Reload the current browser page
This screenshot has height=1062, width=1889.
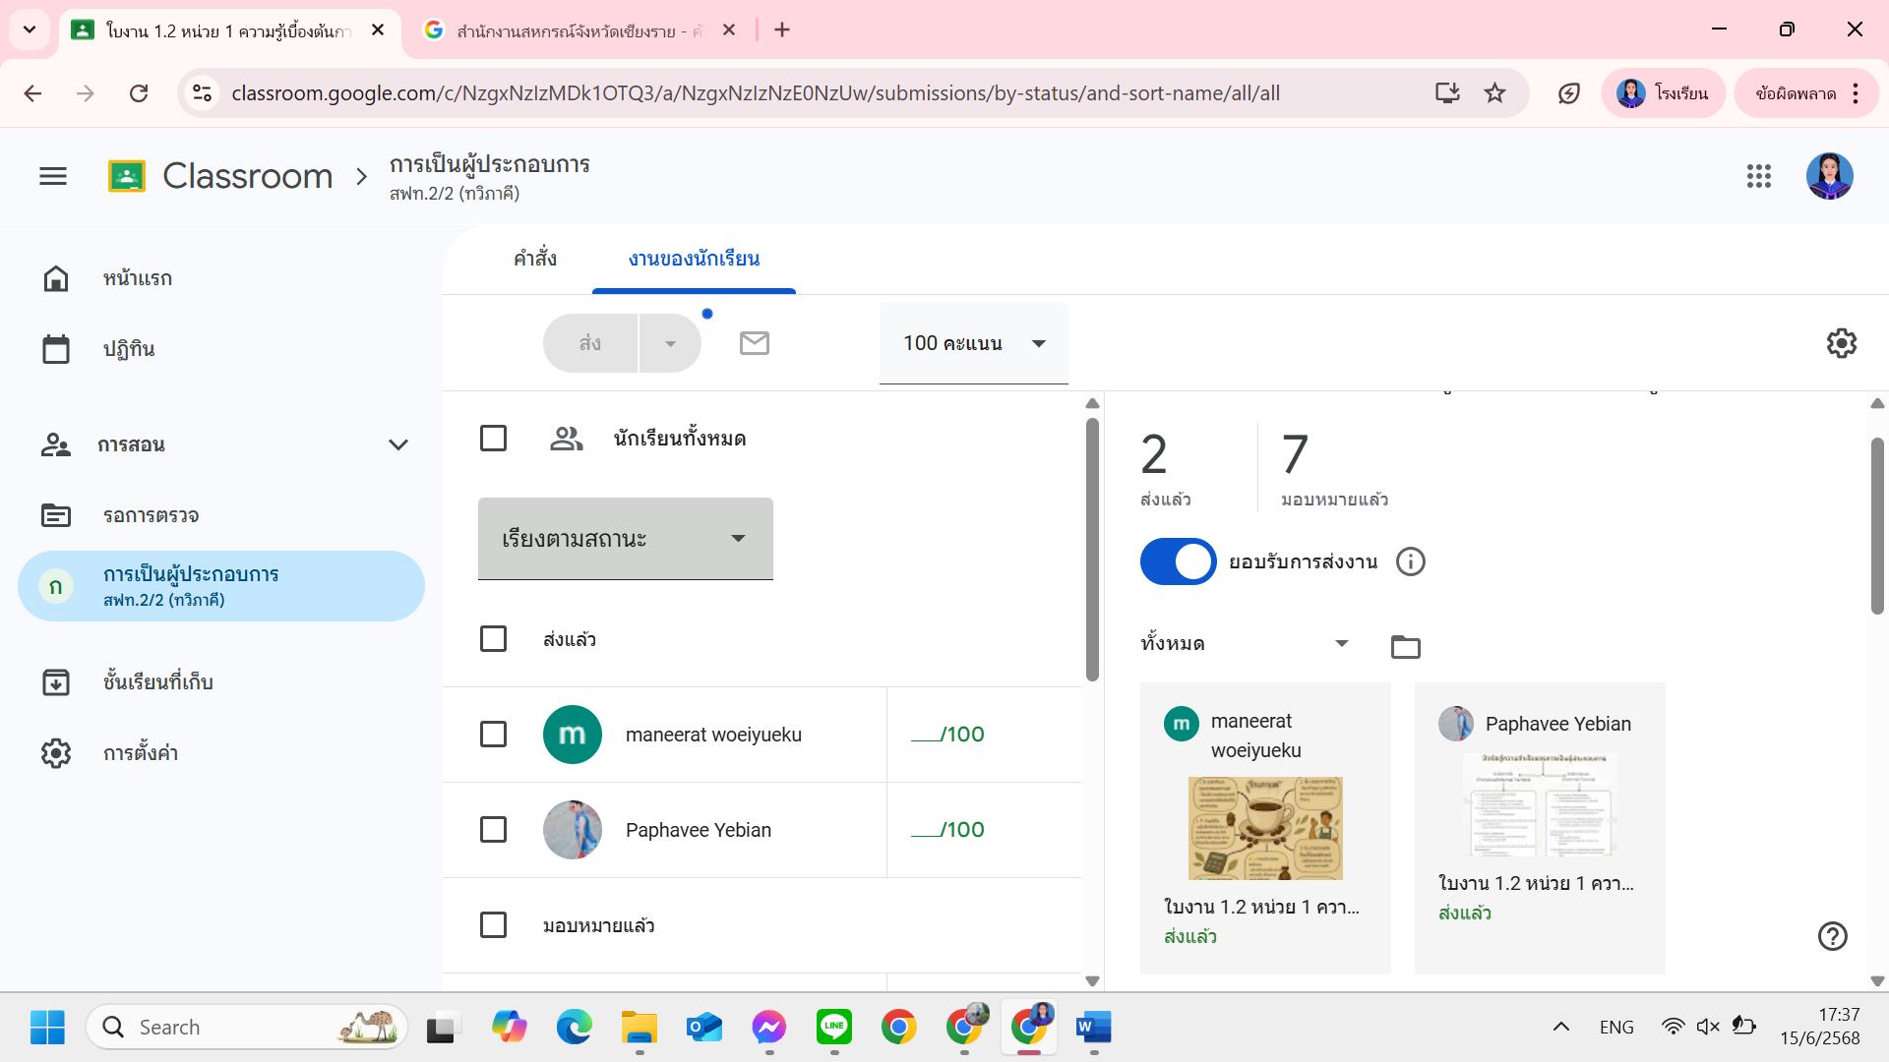click(x=139, y=93)
